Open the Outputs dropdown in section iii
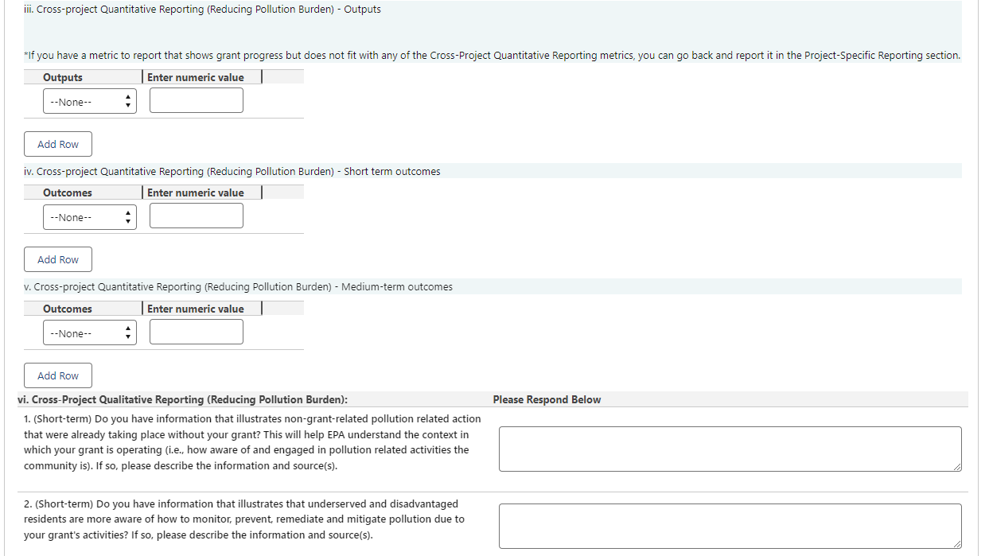 point(90,101)
